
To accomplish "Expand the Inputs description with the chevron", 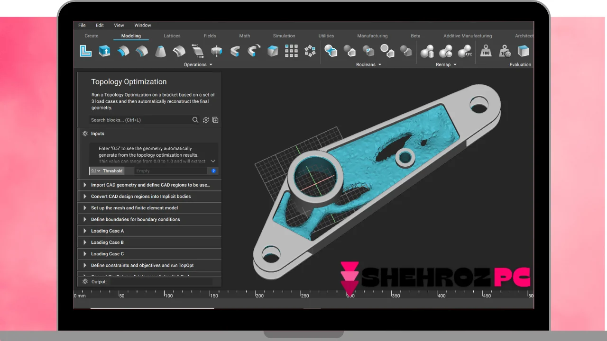I will [213, 162].
